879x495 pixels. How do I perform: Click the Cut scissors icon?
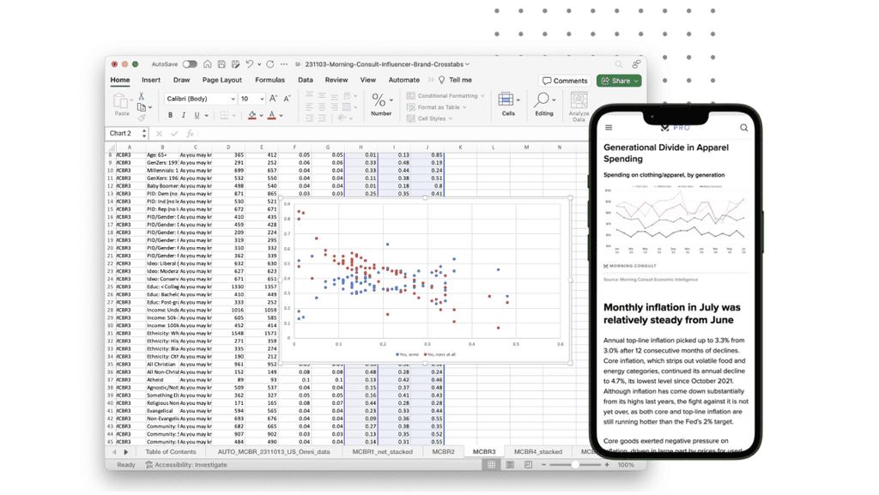[142, 96]
